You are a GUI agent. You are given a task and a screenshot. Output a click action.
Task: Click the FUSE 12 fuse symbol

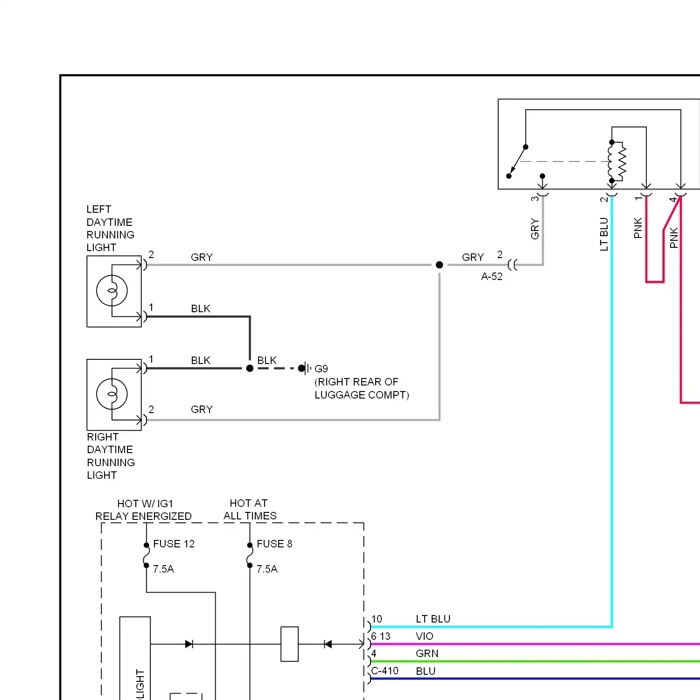[147, 555]
